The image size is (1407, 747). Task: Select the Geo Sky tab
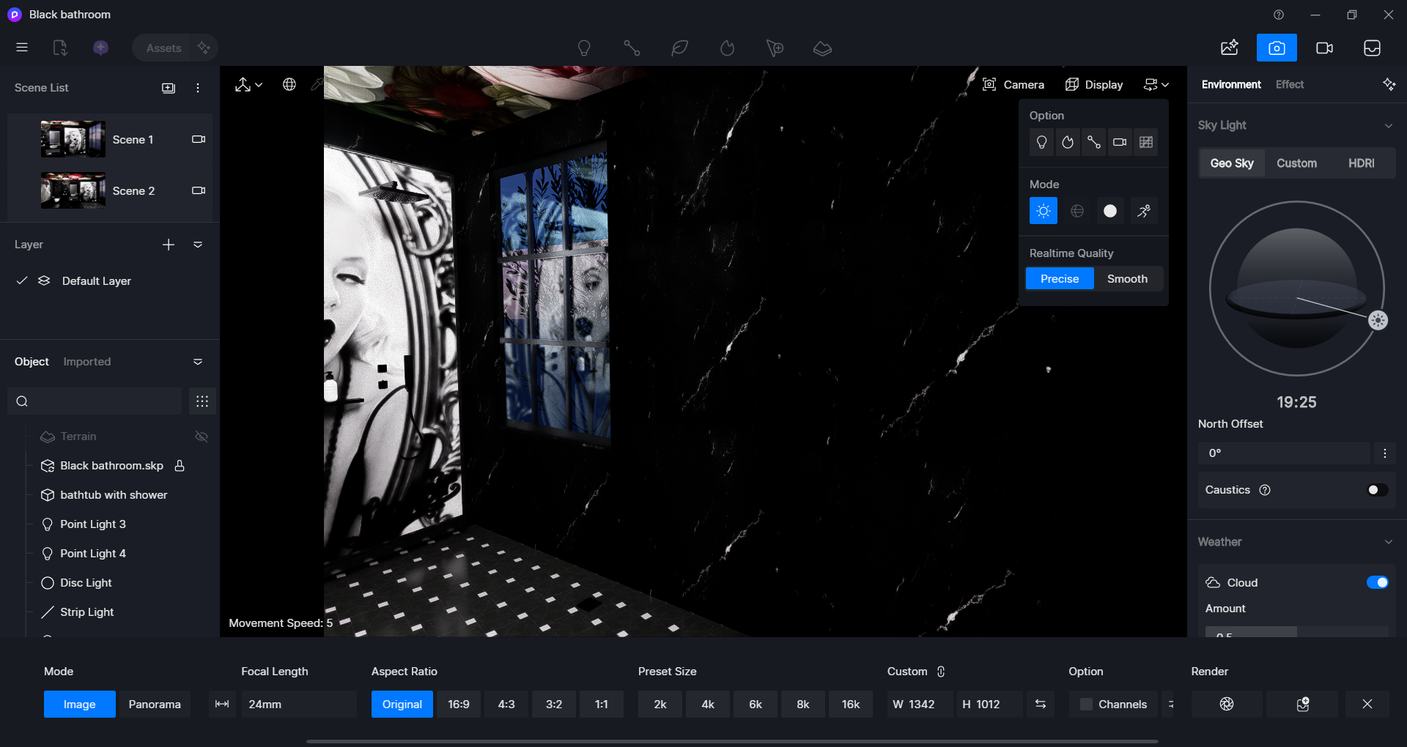pos(1232,163)
